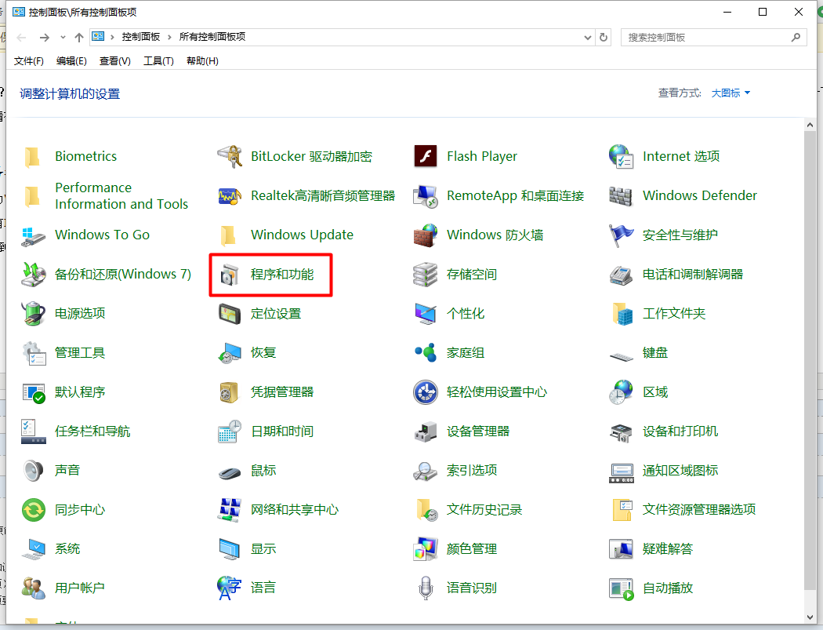Click the 声音 speaker icon
This screenshot has height=630, width=823.
coord(34,471)
